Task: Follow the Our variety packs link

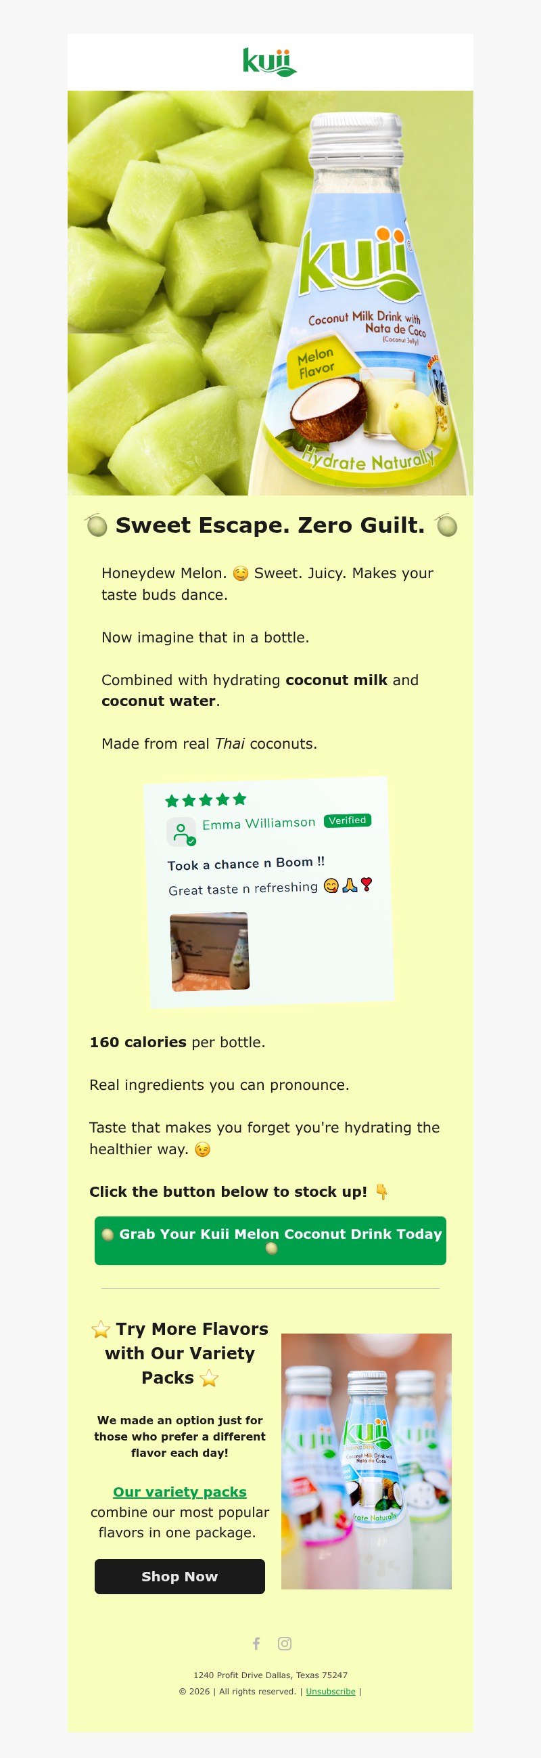Action: click(180, 1492)
